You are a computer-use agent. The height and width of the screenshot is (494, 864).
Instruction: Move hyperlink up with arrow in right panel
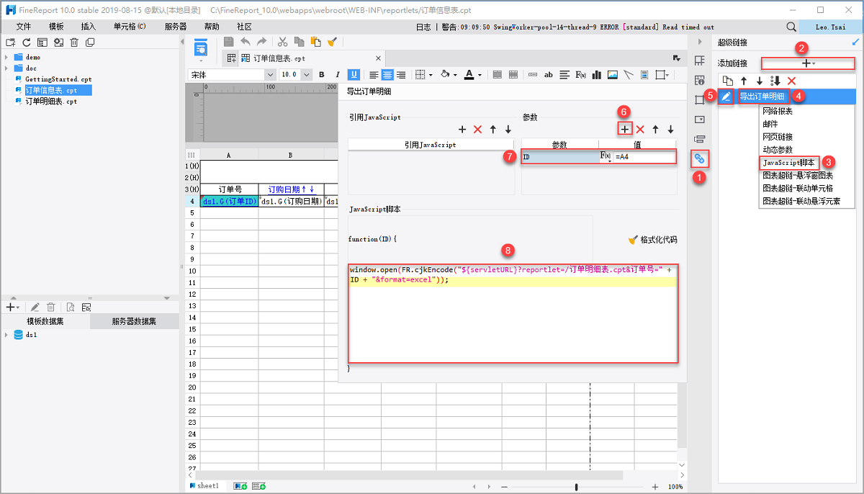744,81
